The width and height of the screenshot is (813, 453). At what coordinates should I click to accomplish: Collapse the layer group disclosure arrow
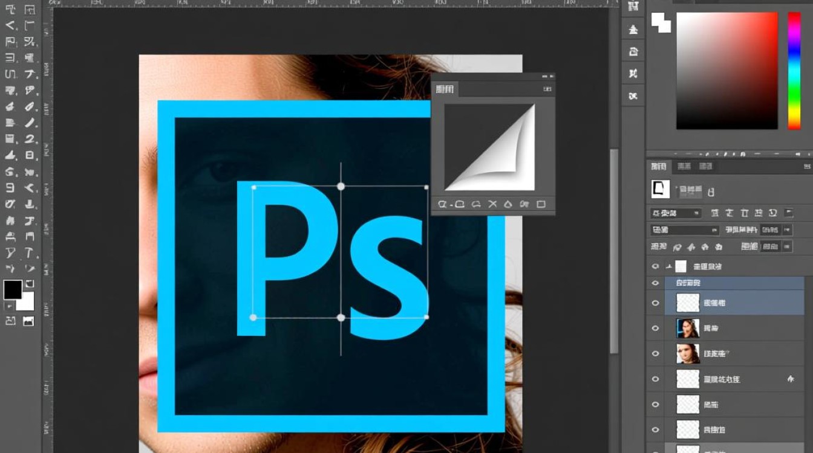[669, 266]
